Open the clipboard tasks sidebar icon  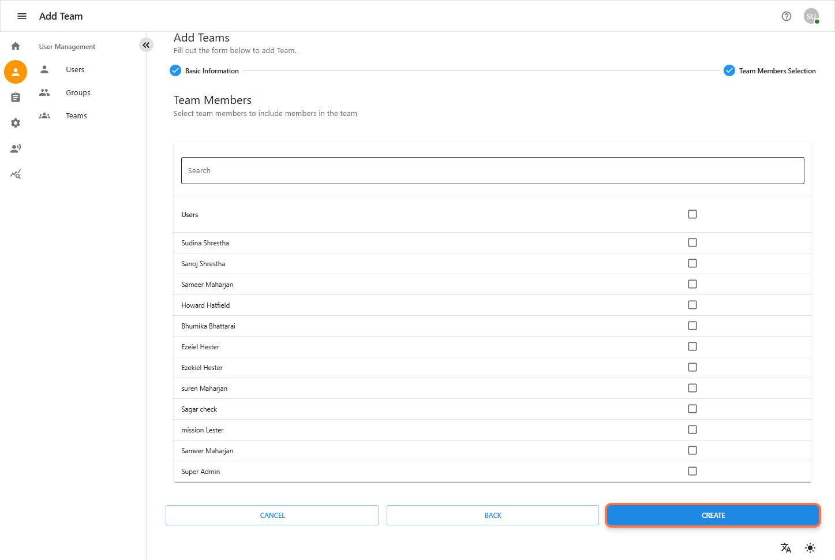(16, 98)
